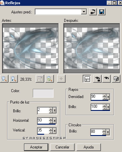Expand the Círculos Brillo dropdown arrow
The height and width of the screenshot is (152, 122).
(108, 132)
